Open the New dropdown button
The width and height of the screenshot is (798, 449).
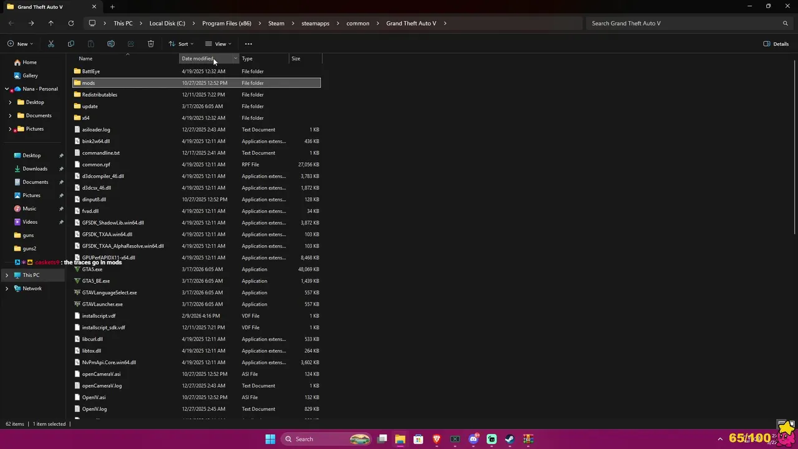coord(21,44)
